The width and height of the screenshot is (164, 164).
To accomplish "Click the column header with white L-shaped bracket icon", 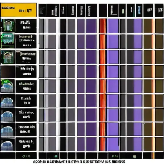I will tap(113, 11).
